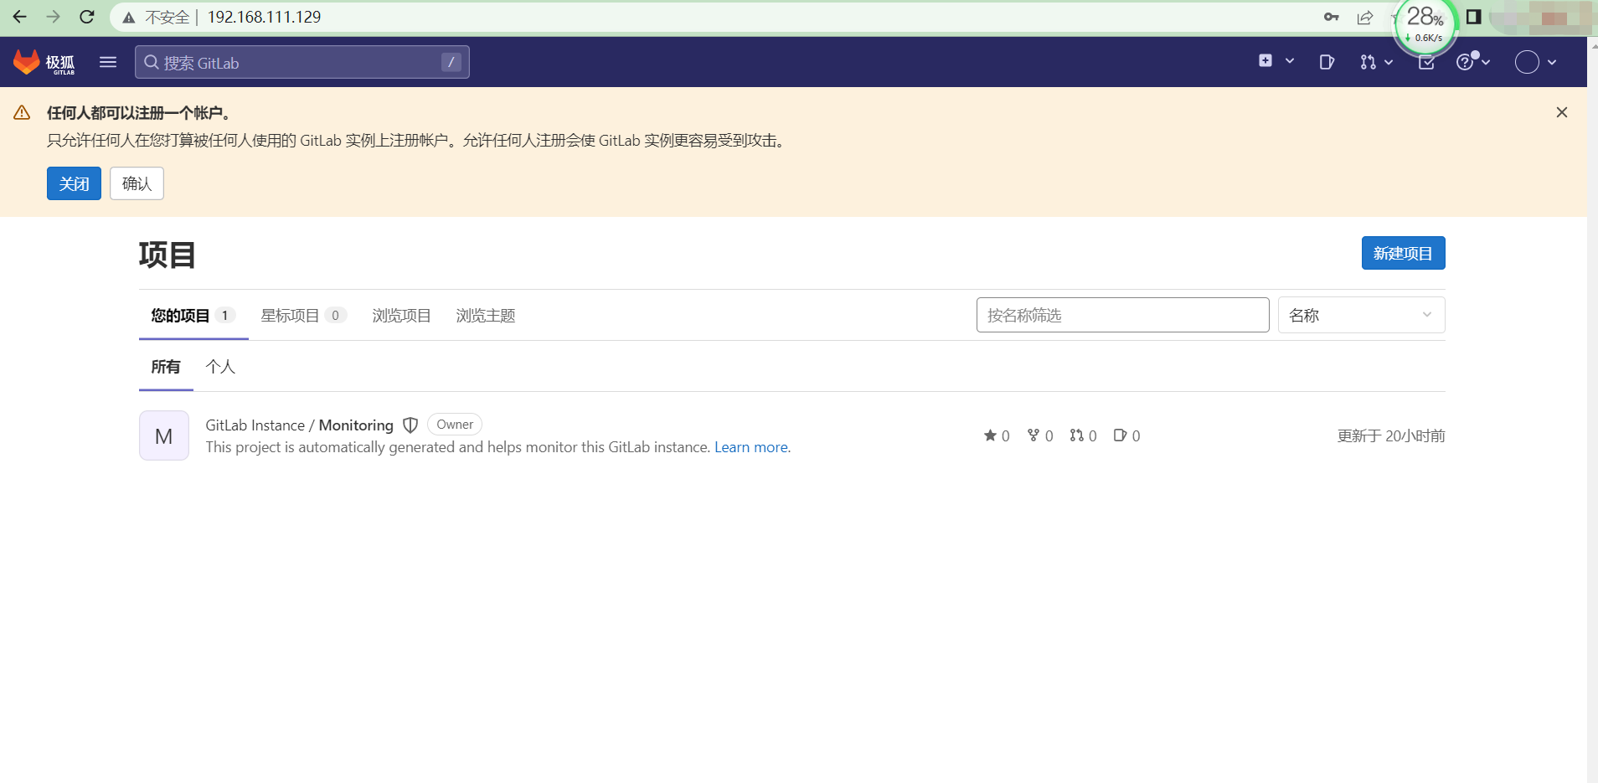This screenshot has height=783, width=1598.
Task: Click the 按名称筛选 filter field
Action: pyautogui.click(x=1122, y=315)
